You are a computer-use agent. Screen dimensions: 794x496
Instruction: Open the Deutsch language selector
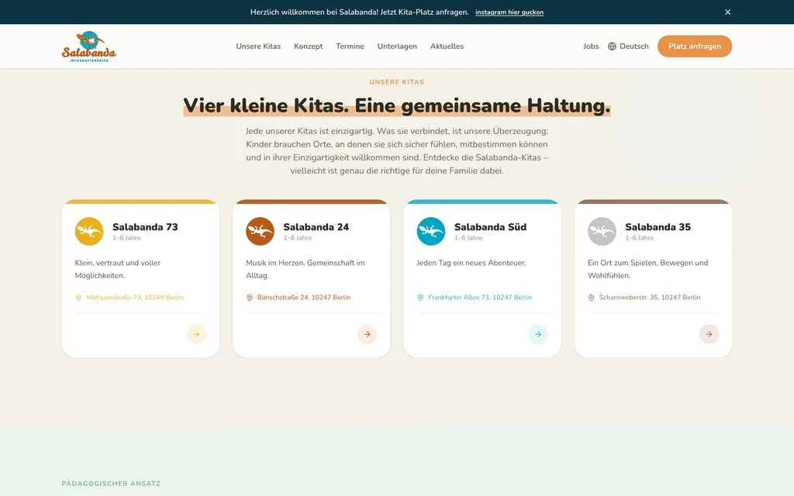tap(628, 46)
